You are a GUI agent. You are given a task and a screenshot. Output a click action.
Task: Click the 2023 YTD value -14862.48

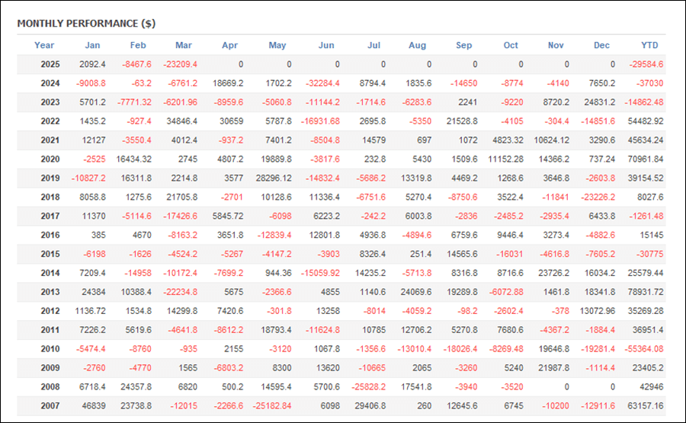click(644, 102)
